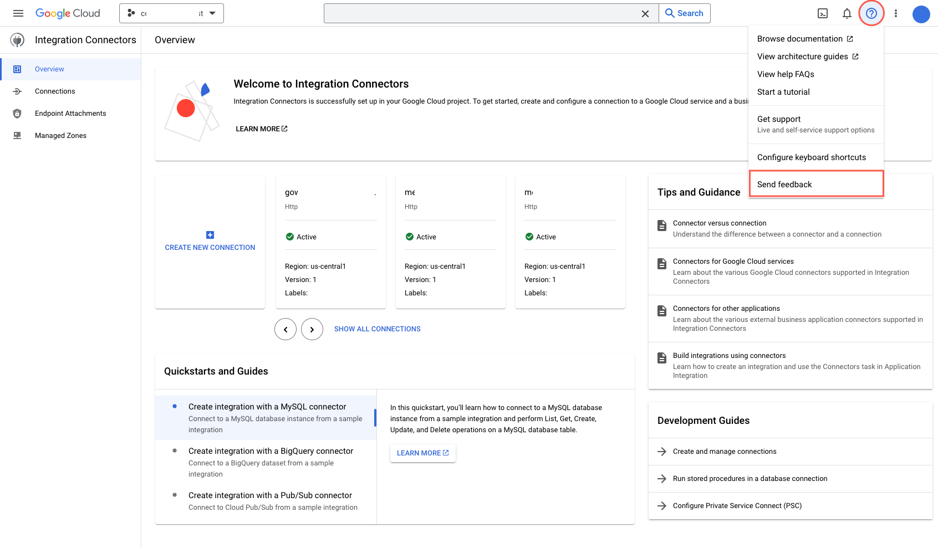The image size is (938, 548).
Task: Open SHOW ALL CONNECTIONS link
Action: [x=377, y=329]
